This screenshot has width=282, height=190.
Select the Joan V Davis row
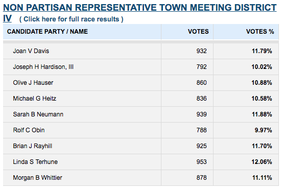click(141, 51)
